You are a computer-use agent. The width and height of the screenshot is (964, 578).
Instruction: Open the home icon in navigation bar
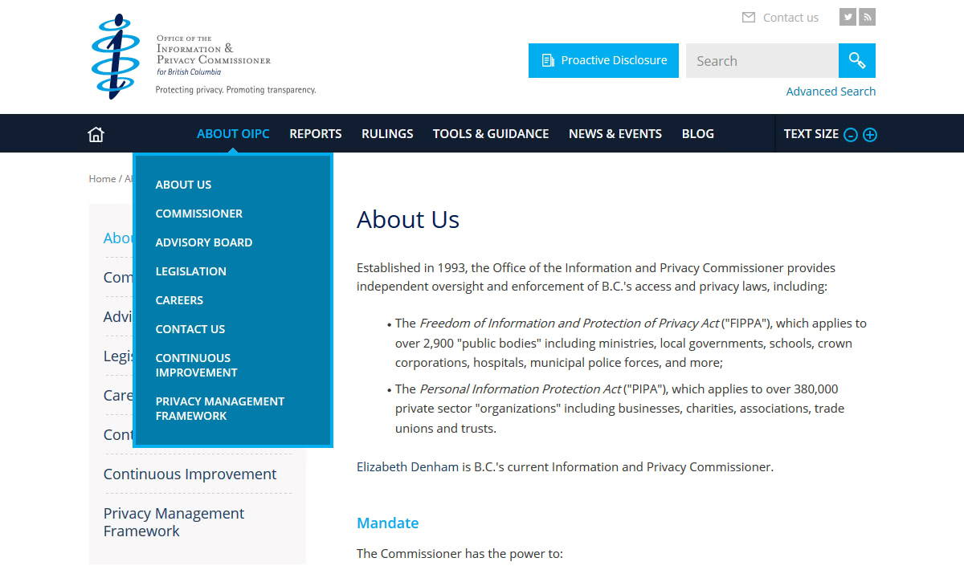[x=96, y=134]
